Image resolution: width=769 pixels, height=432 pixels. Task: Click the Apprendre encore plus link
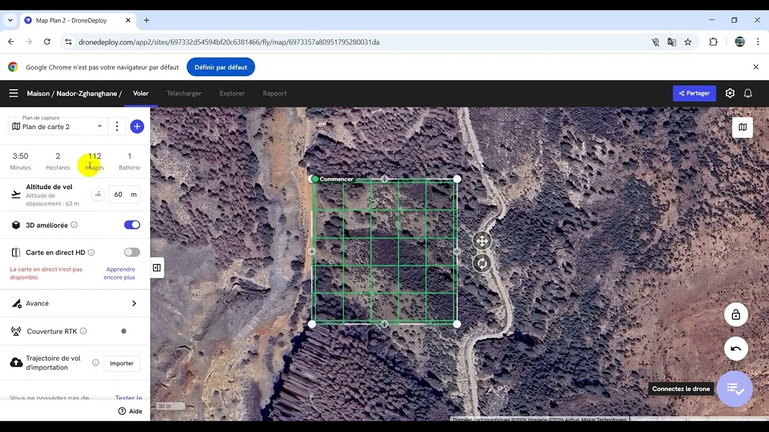(120, 273)
